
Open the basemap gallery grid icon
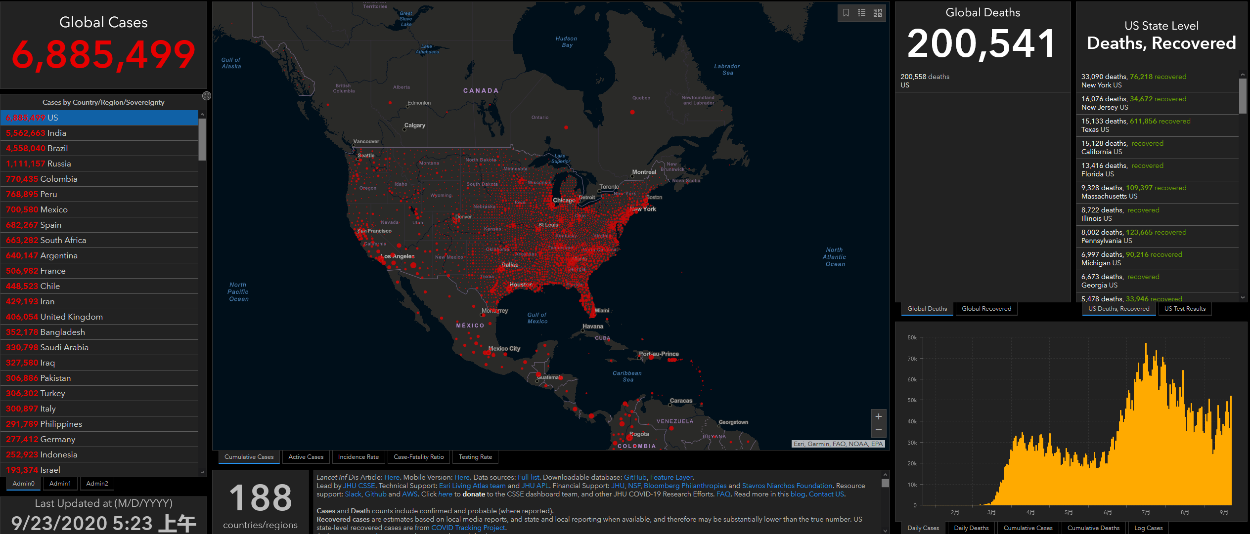(878, 13)
